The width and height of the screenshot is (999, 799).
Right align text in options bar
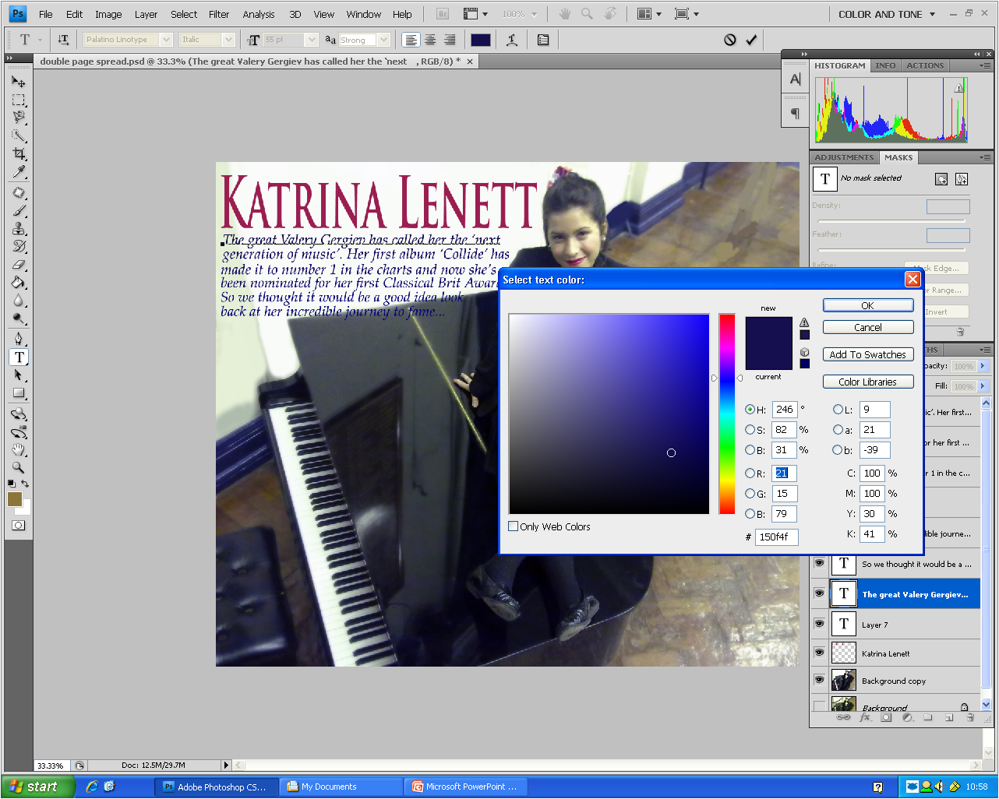(x=450, y=40)
